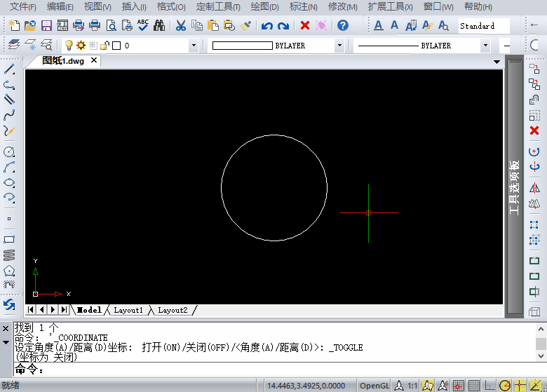Click the Find binoculars icon
The height and width of the screenshot is (392, 547).
point(159,25)
